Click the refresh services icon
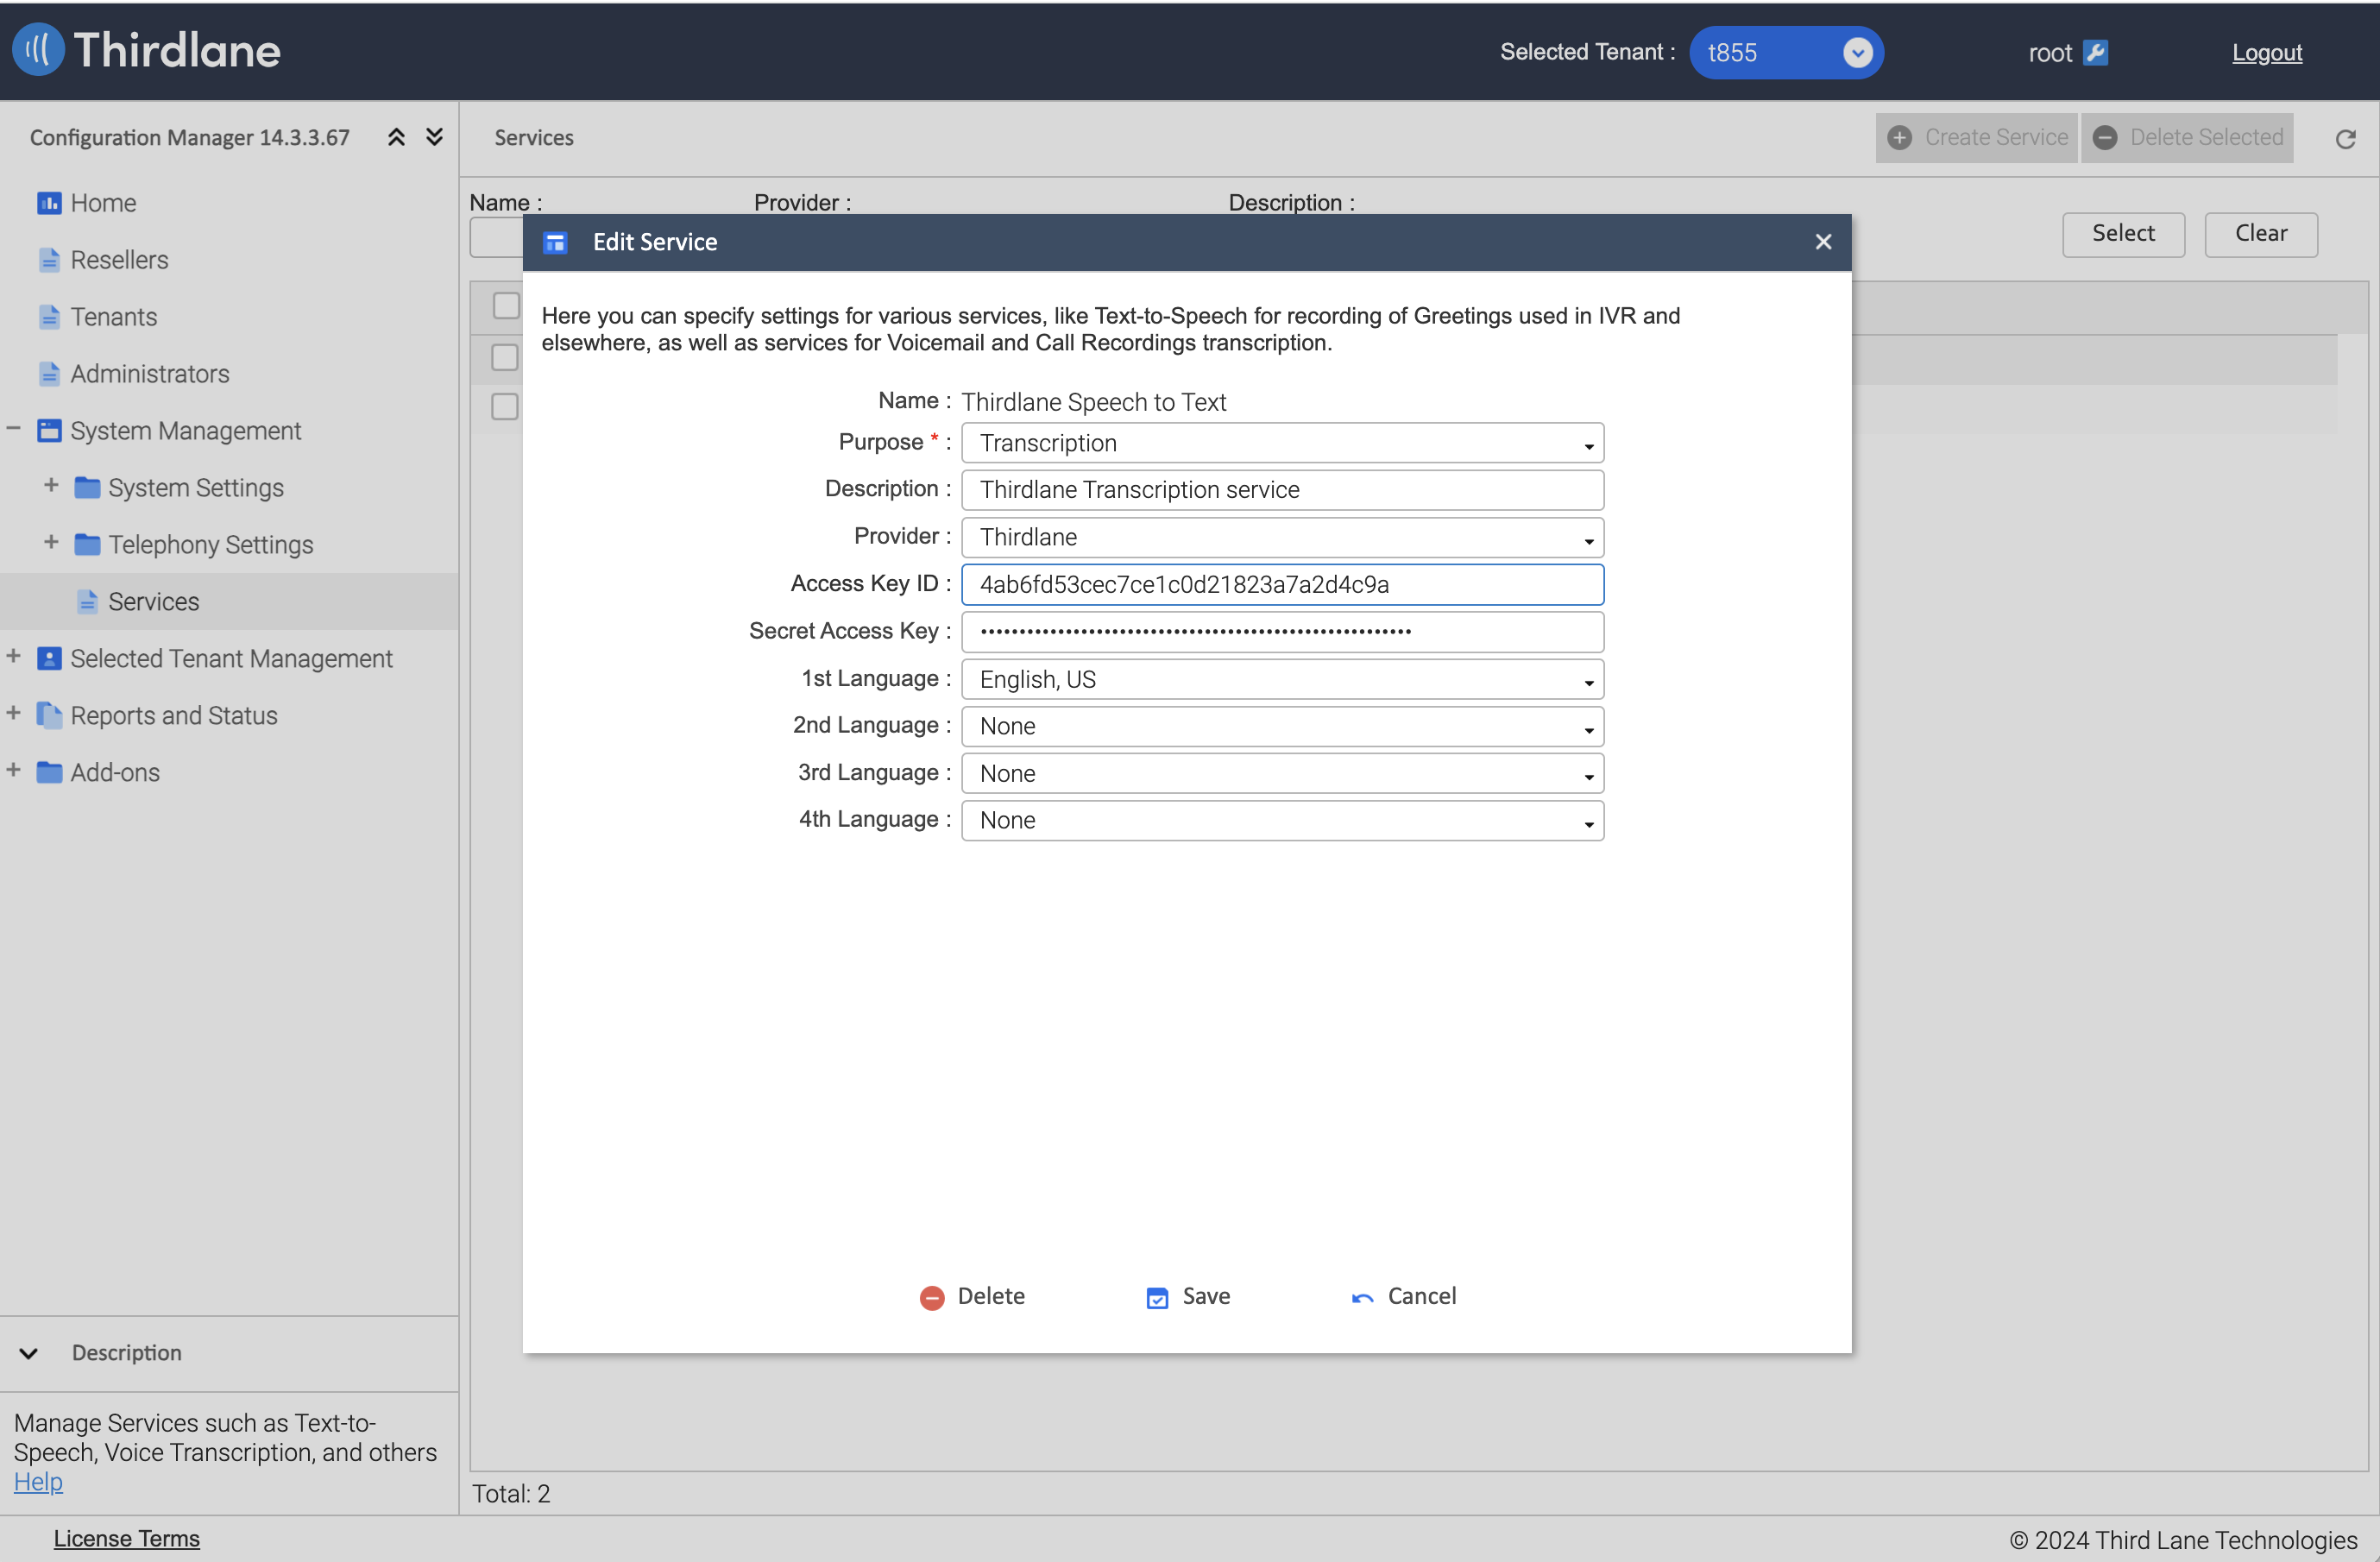 (x=2345, y=139)
